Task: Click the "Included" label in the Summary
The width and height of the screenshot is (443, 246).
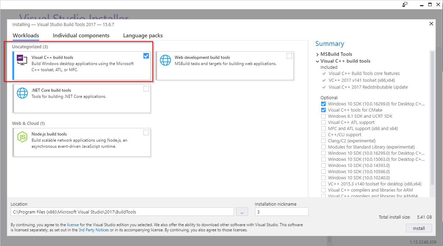Action: click(x=329, y=67)
